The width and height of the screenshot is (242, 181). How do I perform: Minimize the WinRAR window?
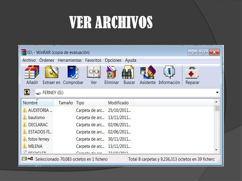point(192,52)
